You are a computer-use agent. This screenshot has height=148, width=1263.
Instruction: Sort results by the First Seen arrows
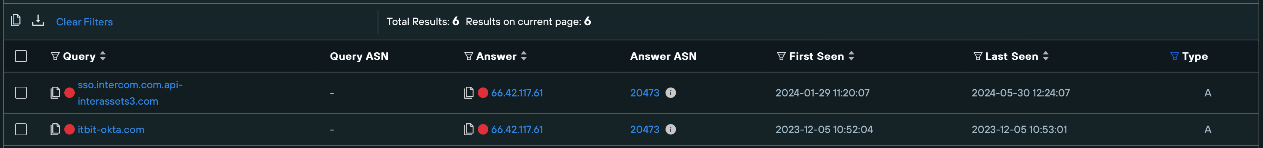[x=852, y=56]
